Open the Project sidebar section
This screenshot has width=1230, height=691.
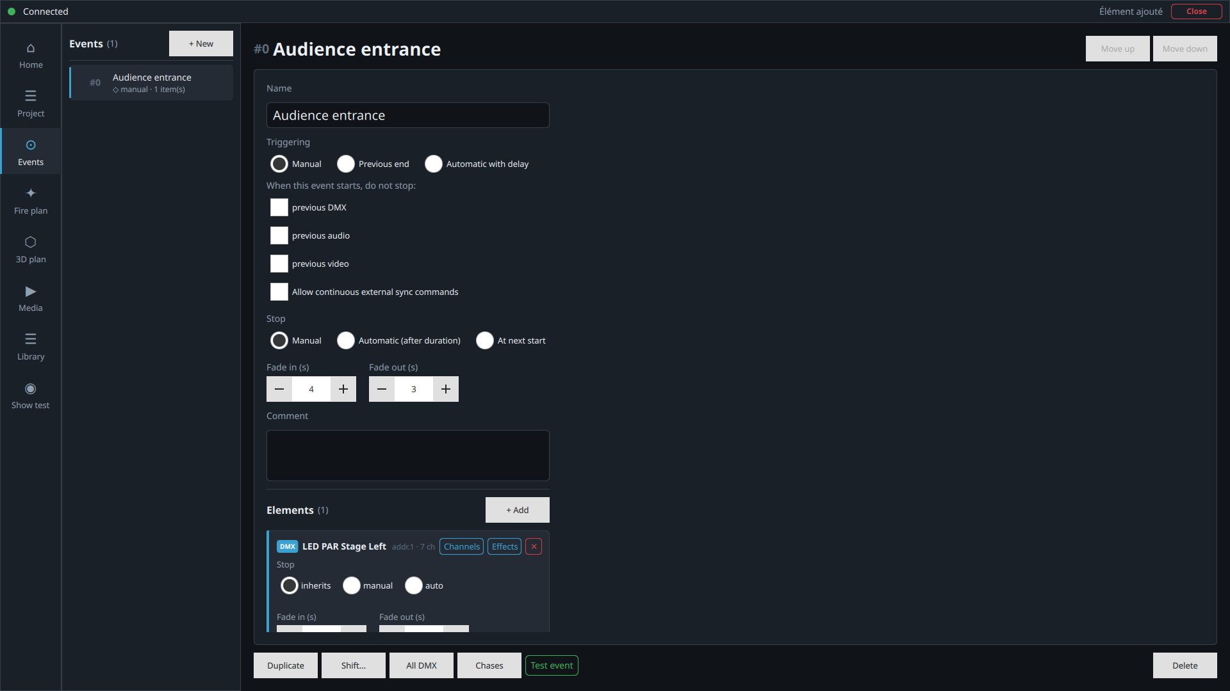click(x=31, y=104)
